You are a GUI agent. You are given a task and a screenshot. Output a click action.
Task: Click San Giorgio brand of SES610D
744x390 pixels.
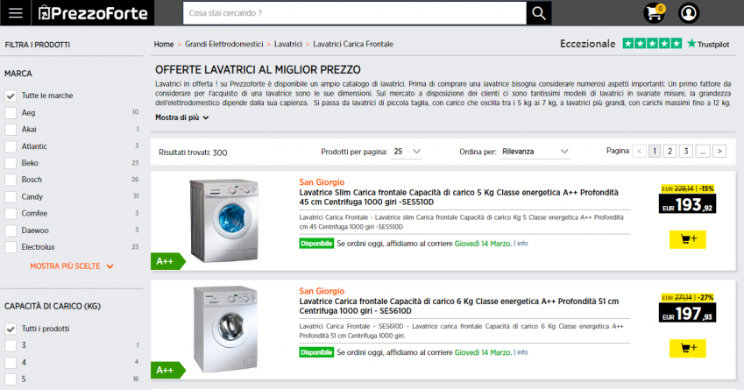pos(322,291)
